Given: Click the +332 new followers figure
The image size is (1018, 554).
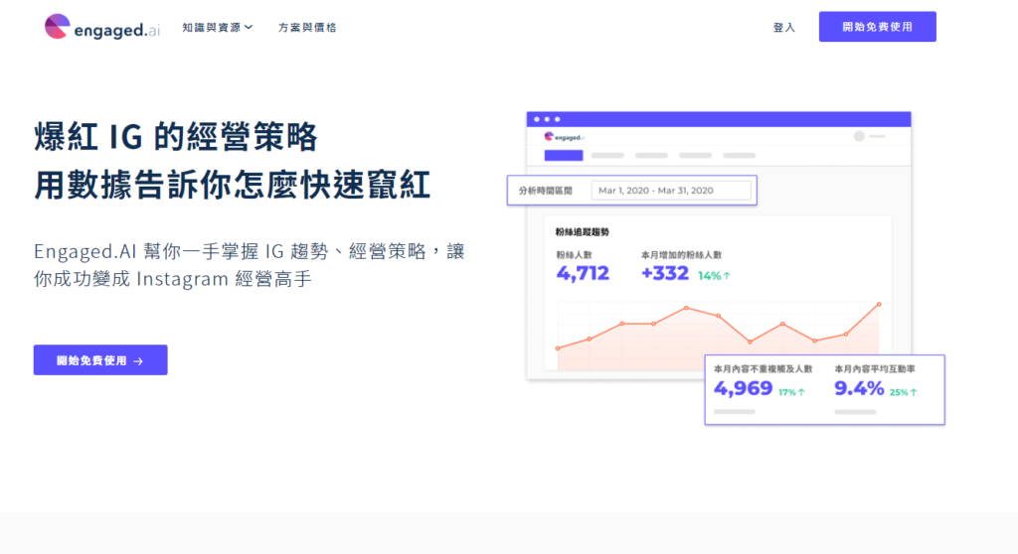Looking at the screenshot, I should (665, 273).
